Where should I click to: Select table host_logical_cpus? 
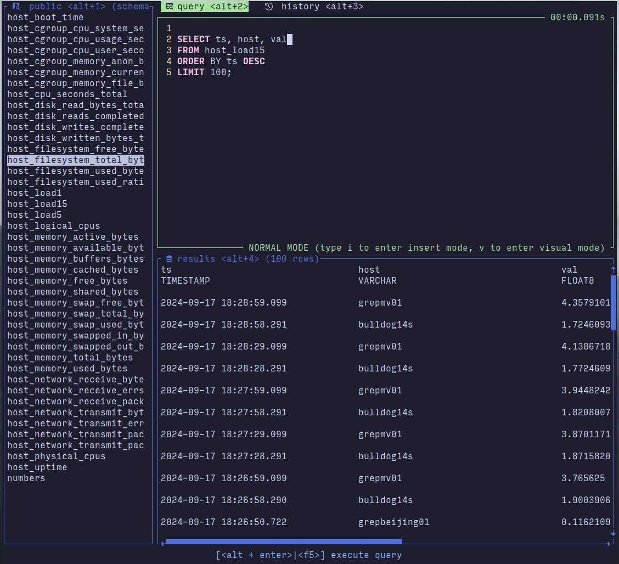pyautogui.click(x=54, y=225)
